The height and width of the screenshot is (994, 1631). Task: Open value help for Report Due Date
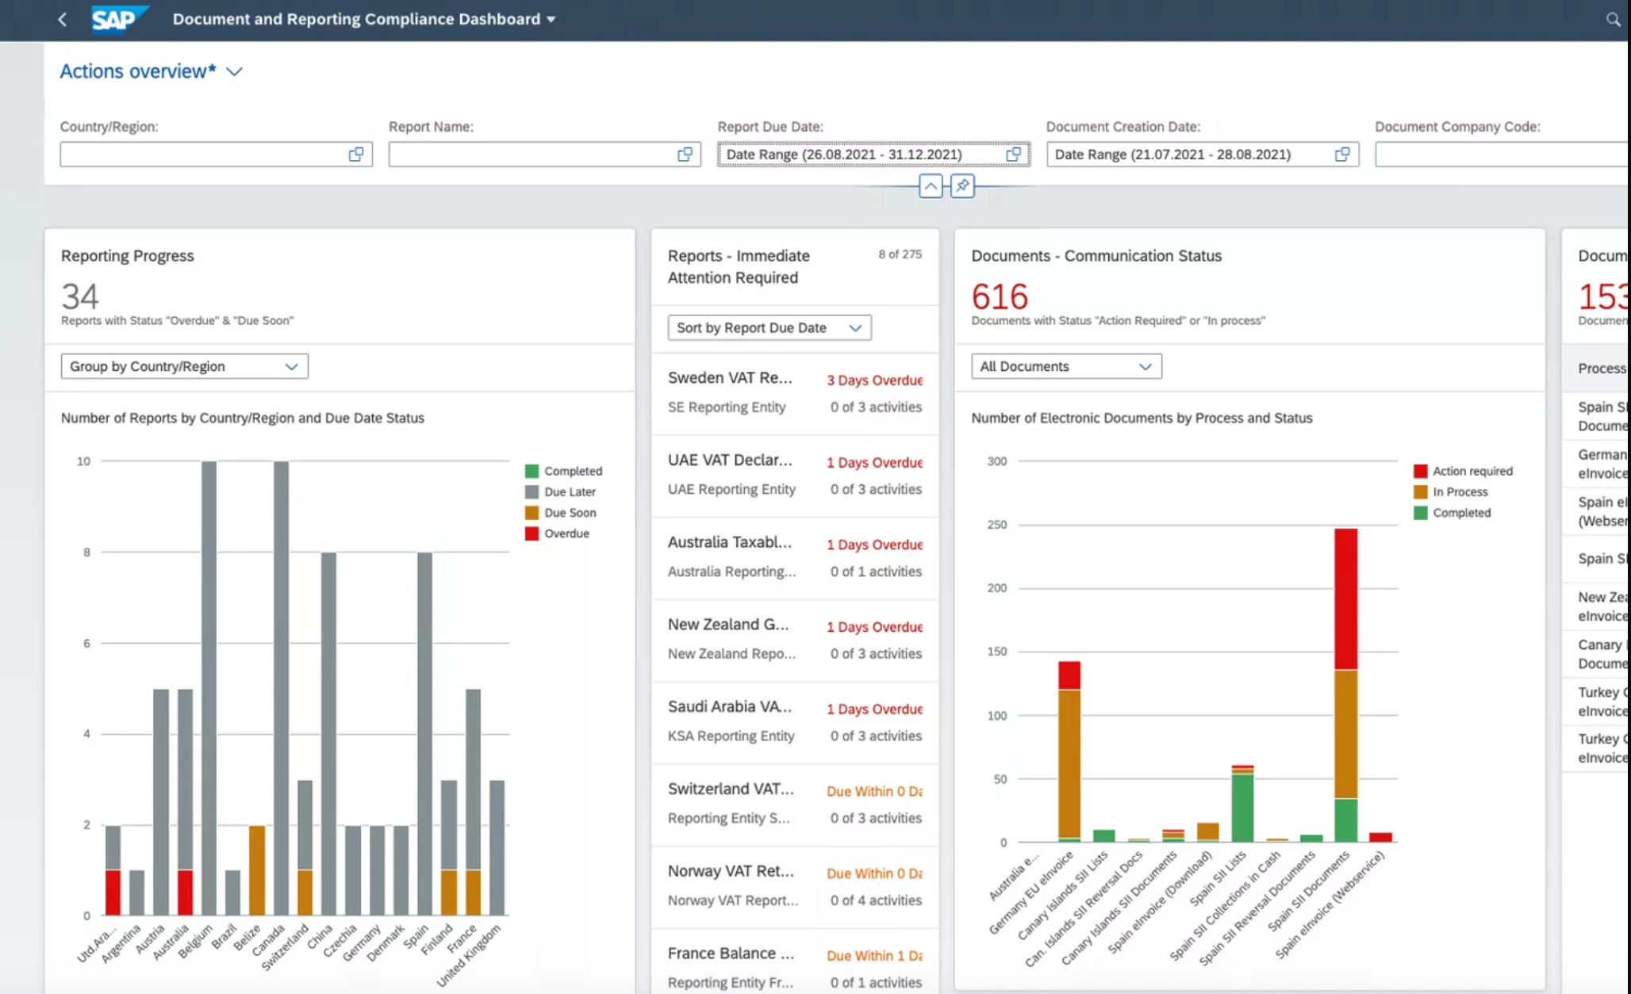tap(1013, 155)
